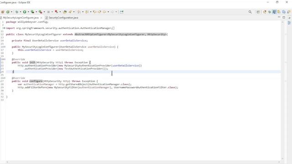The width and height of the screenshot is (292, 164).
Task: Click the package willydekeyser.config line
Action: [27, 22]
